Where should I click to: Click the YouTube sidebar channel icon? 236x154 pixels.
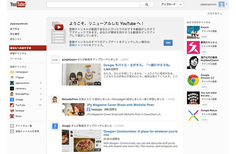(12, 105)
